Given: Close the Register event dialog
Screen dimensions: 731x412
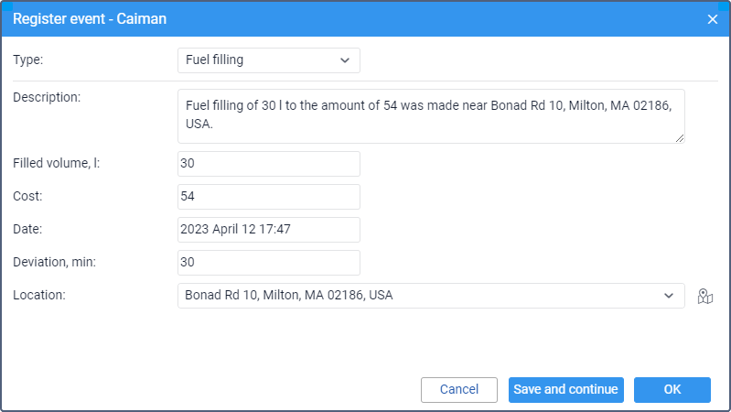Looking at the screenshot, I should click(x=713, y=19).
